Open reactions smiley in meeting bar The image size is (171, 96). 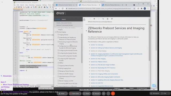coord(104,94)
